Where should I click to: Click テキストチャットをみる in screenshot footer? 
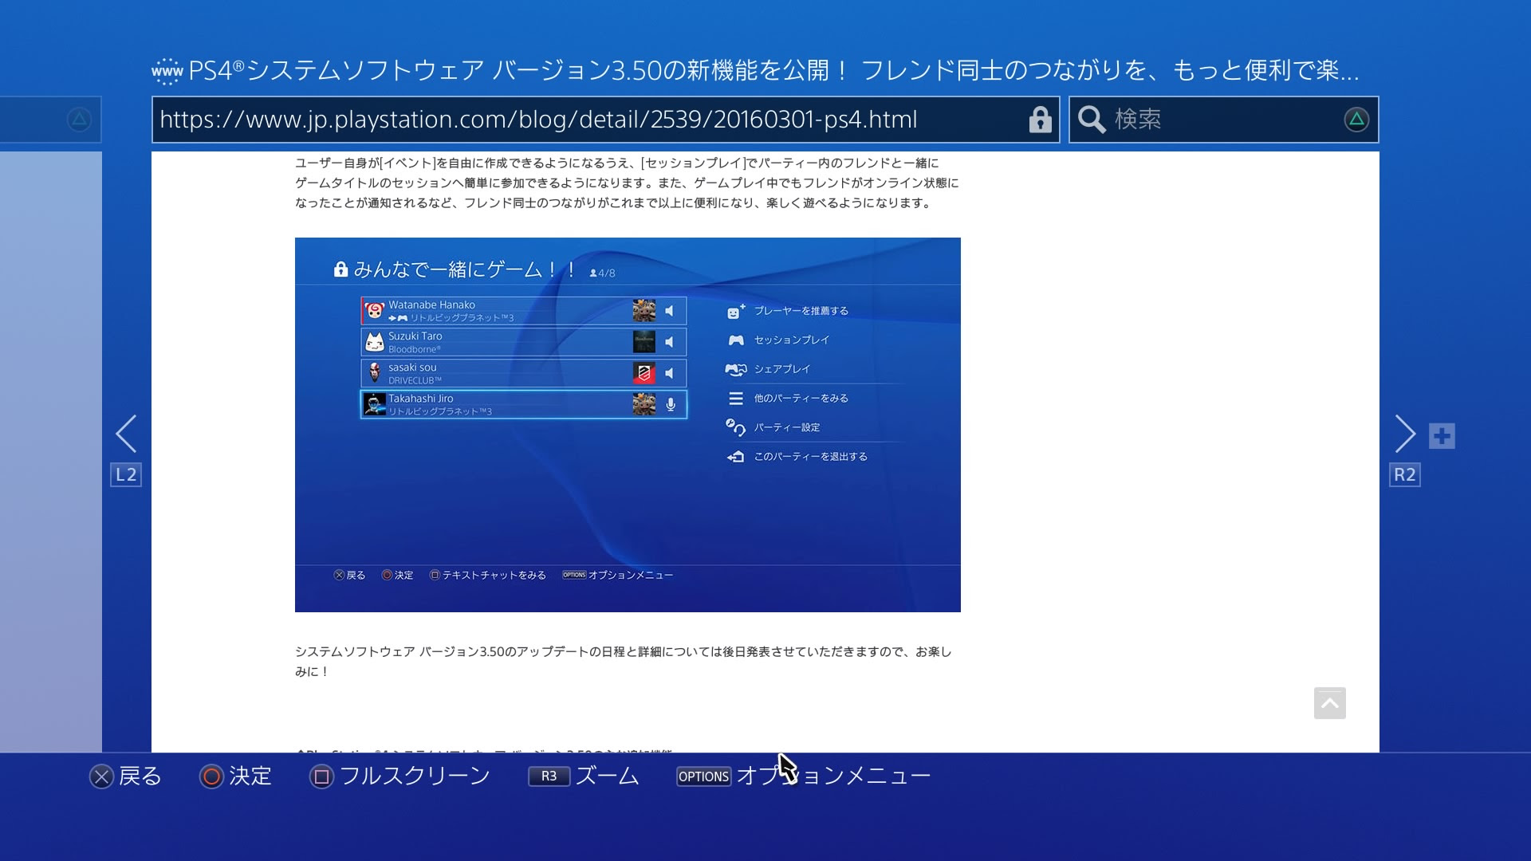[x=488, y=575]
